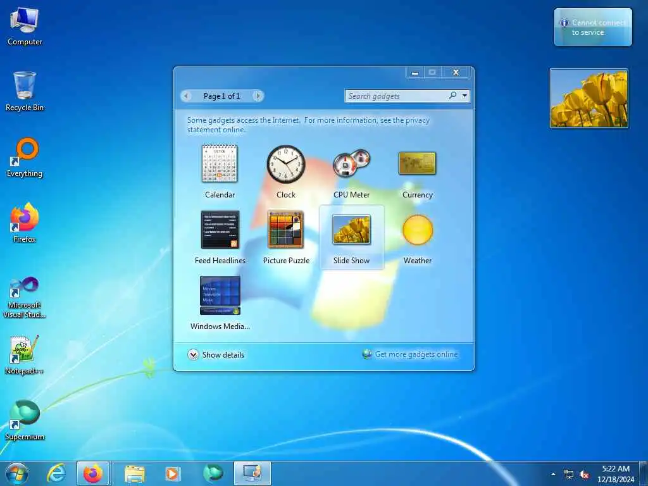The image size is (648, 486).
Task: Select the Weather gadget
Action: point(418,238)
